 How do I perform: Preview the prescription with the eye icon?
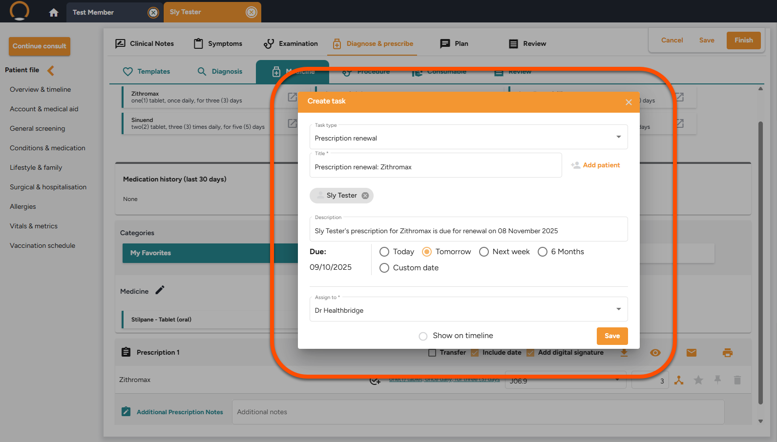click(655, 353)
